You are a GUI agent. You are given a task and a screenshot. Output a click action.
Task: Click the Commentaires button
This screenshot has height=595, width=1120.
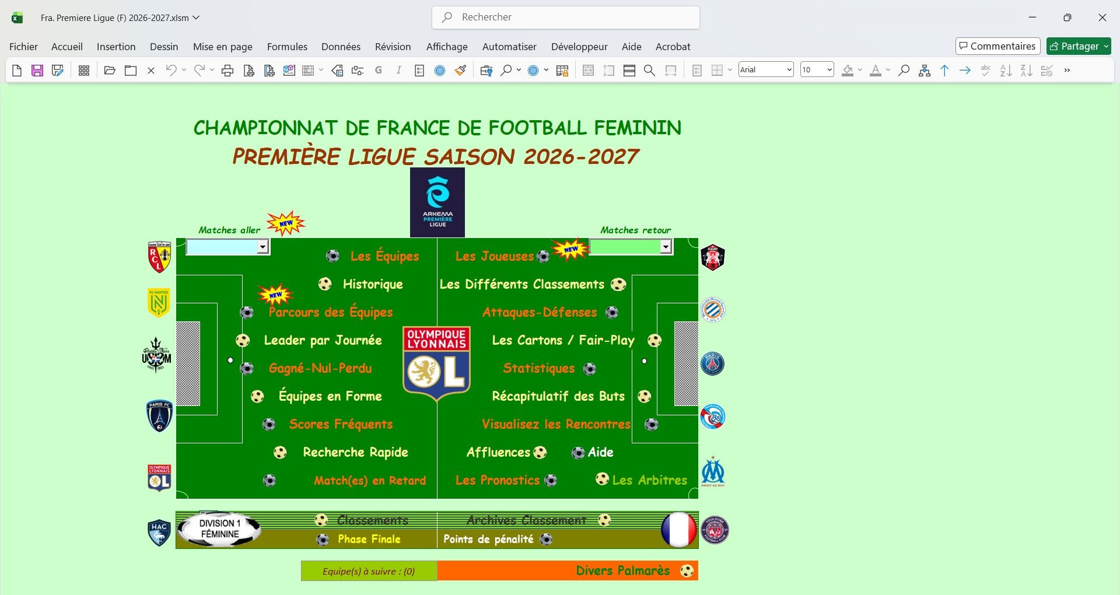point(998,46)
